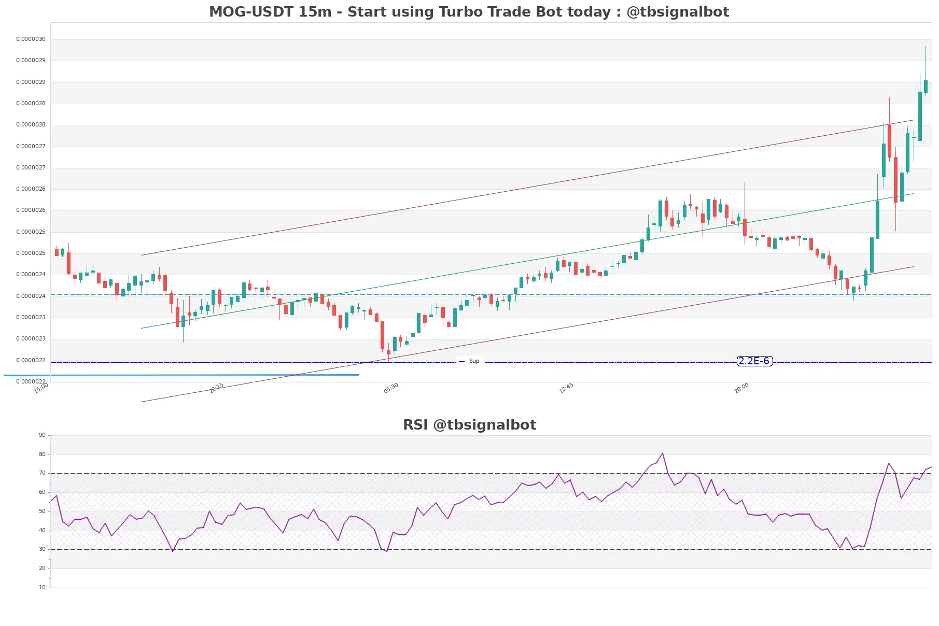
Task: Click the 12:45 time axis label
Action: tap(566, 388)
